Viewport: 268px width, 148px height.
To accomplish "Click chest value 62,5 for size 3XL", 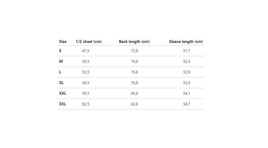I will click(x=86, y=104).
